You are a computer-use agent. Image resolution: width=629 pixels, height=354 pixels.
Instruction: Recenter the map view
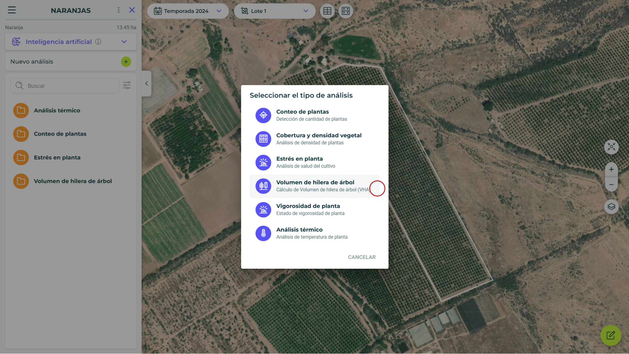pos(611,147)
